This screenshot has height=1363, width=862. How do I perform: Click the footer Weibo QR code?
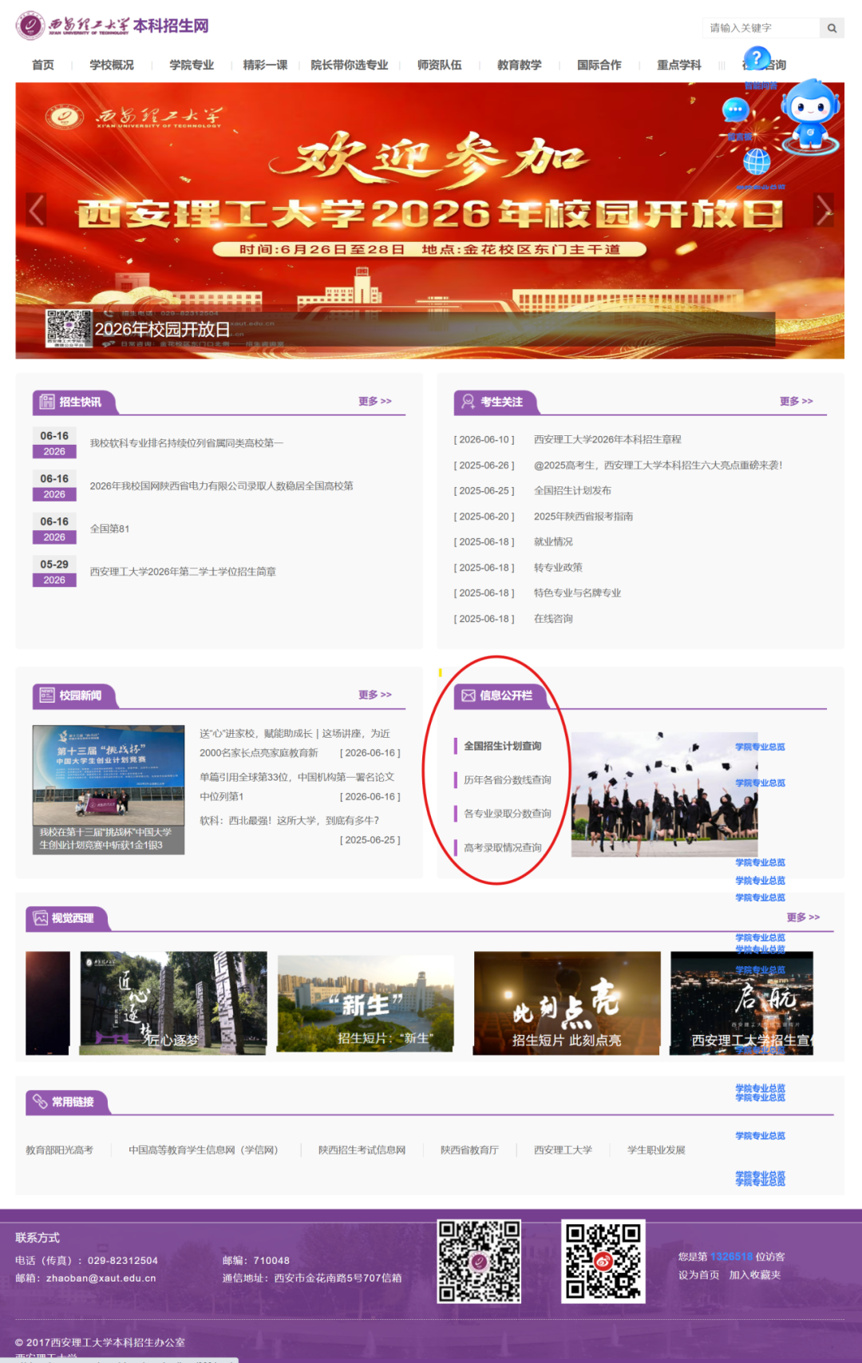point(603,1262)
